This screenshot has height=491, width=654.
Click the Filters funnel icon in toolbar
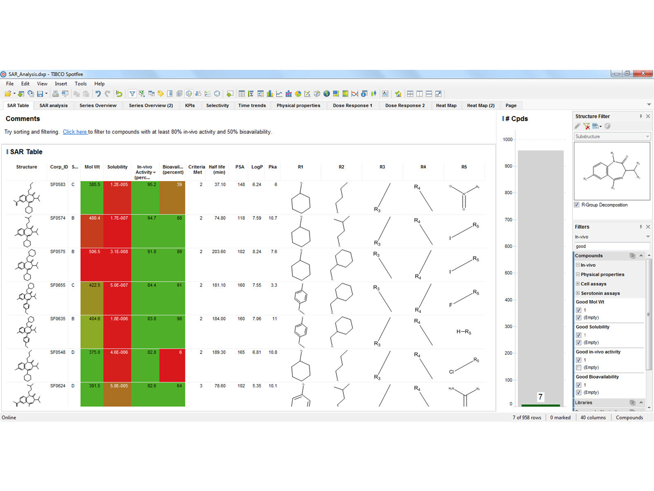point(132,94)
